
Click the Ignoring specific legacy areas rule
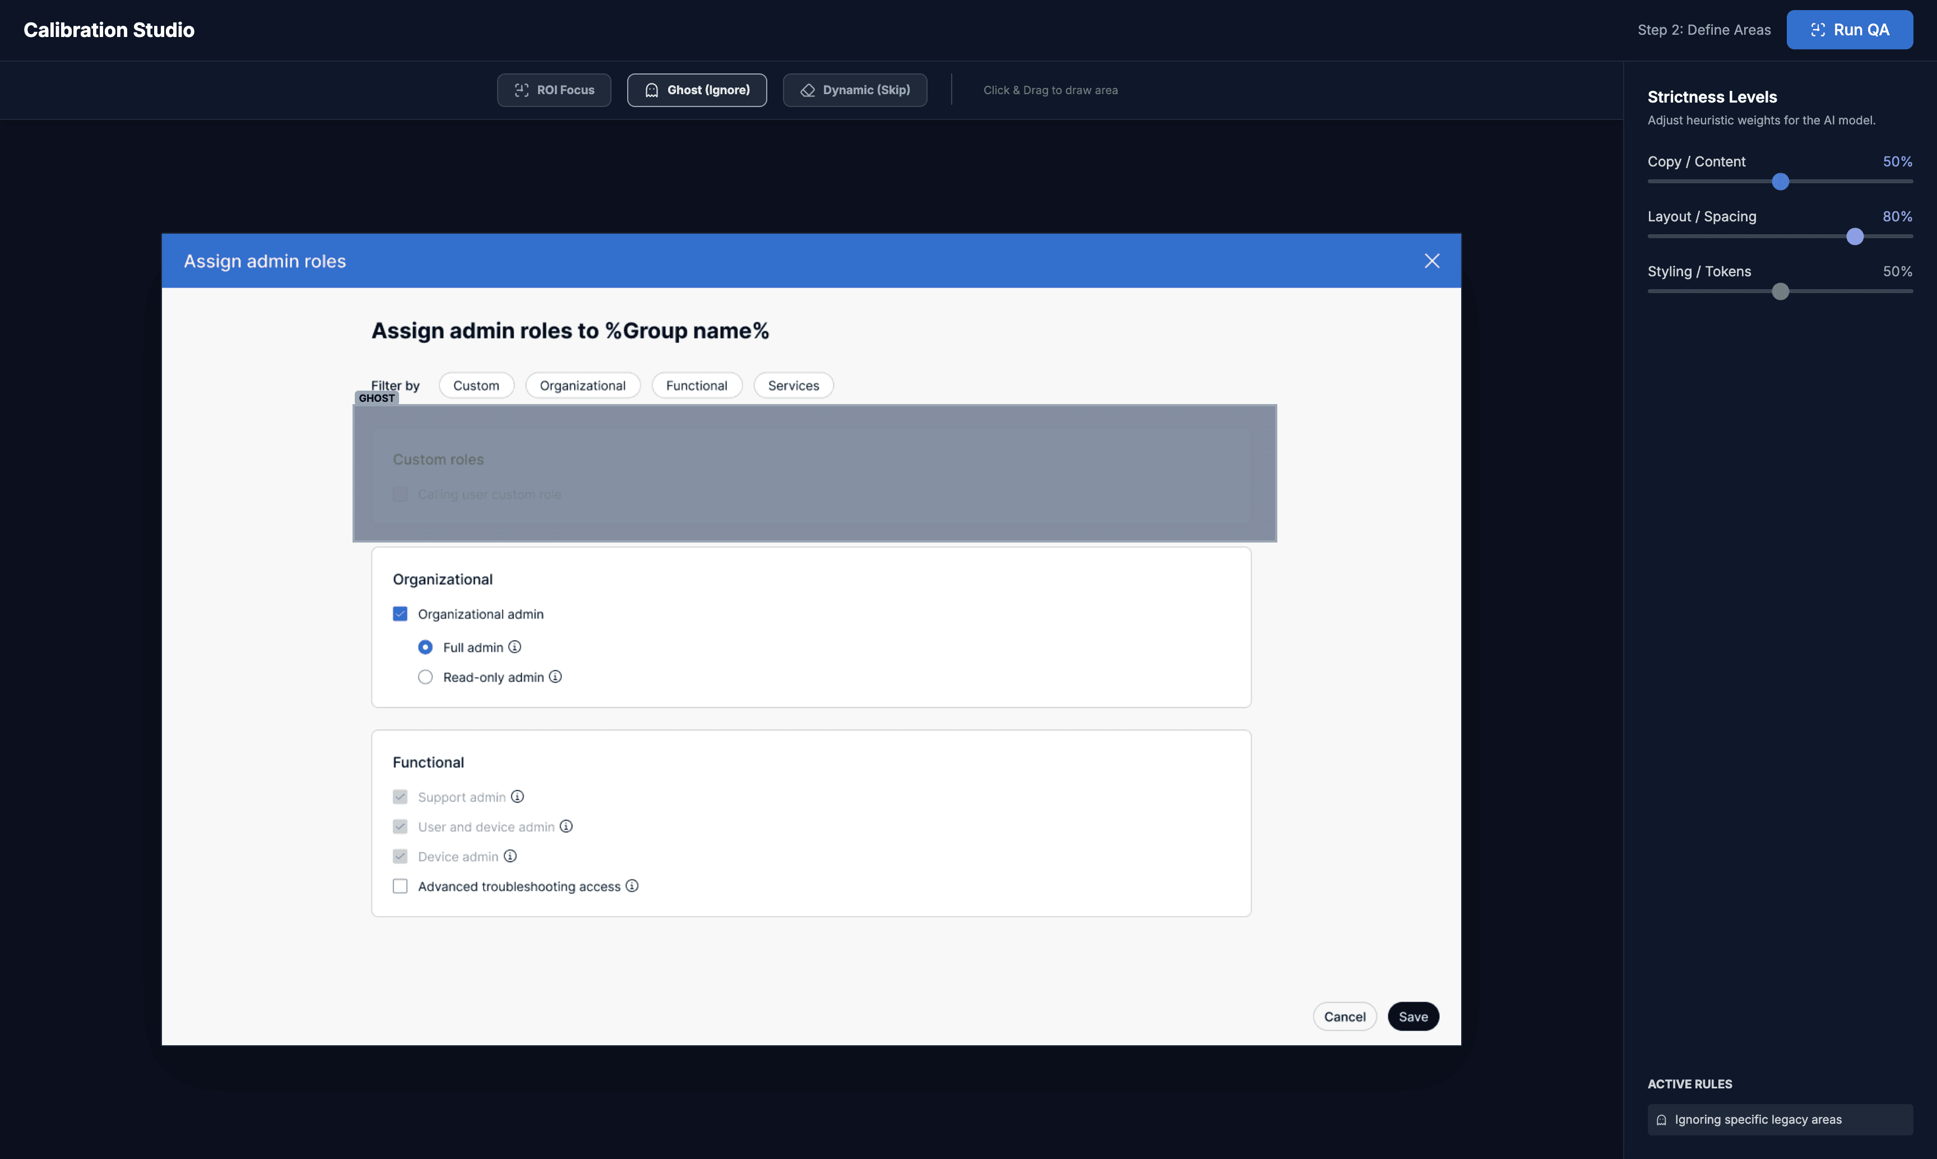click(x=1780, y=1119)
